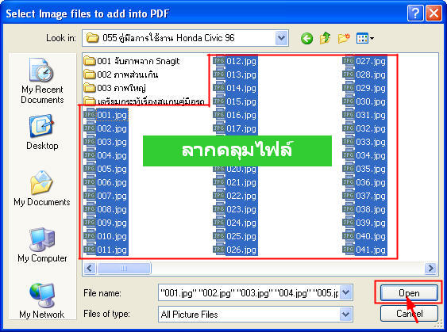Click scroll left arrow of file list
Image resolution: width=447 pixels, height=332 pixels.
point(90,268)
